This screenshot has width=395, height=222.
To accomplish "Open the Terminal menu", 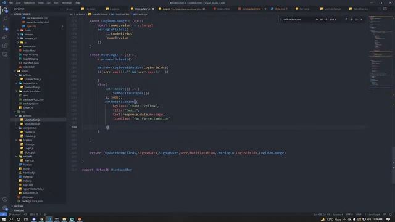I will [x=66, y=2].
